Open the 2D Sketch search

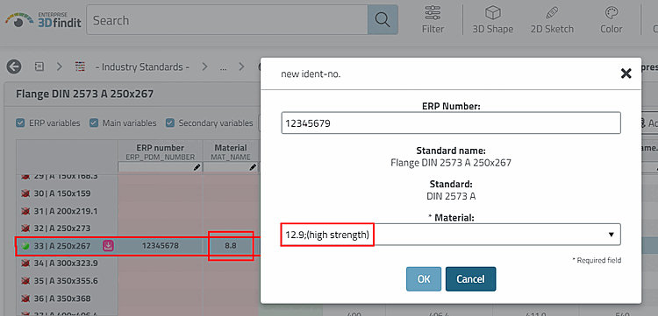pos(552,19)
